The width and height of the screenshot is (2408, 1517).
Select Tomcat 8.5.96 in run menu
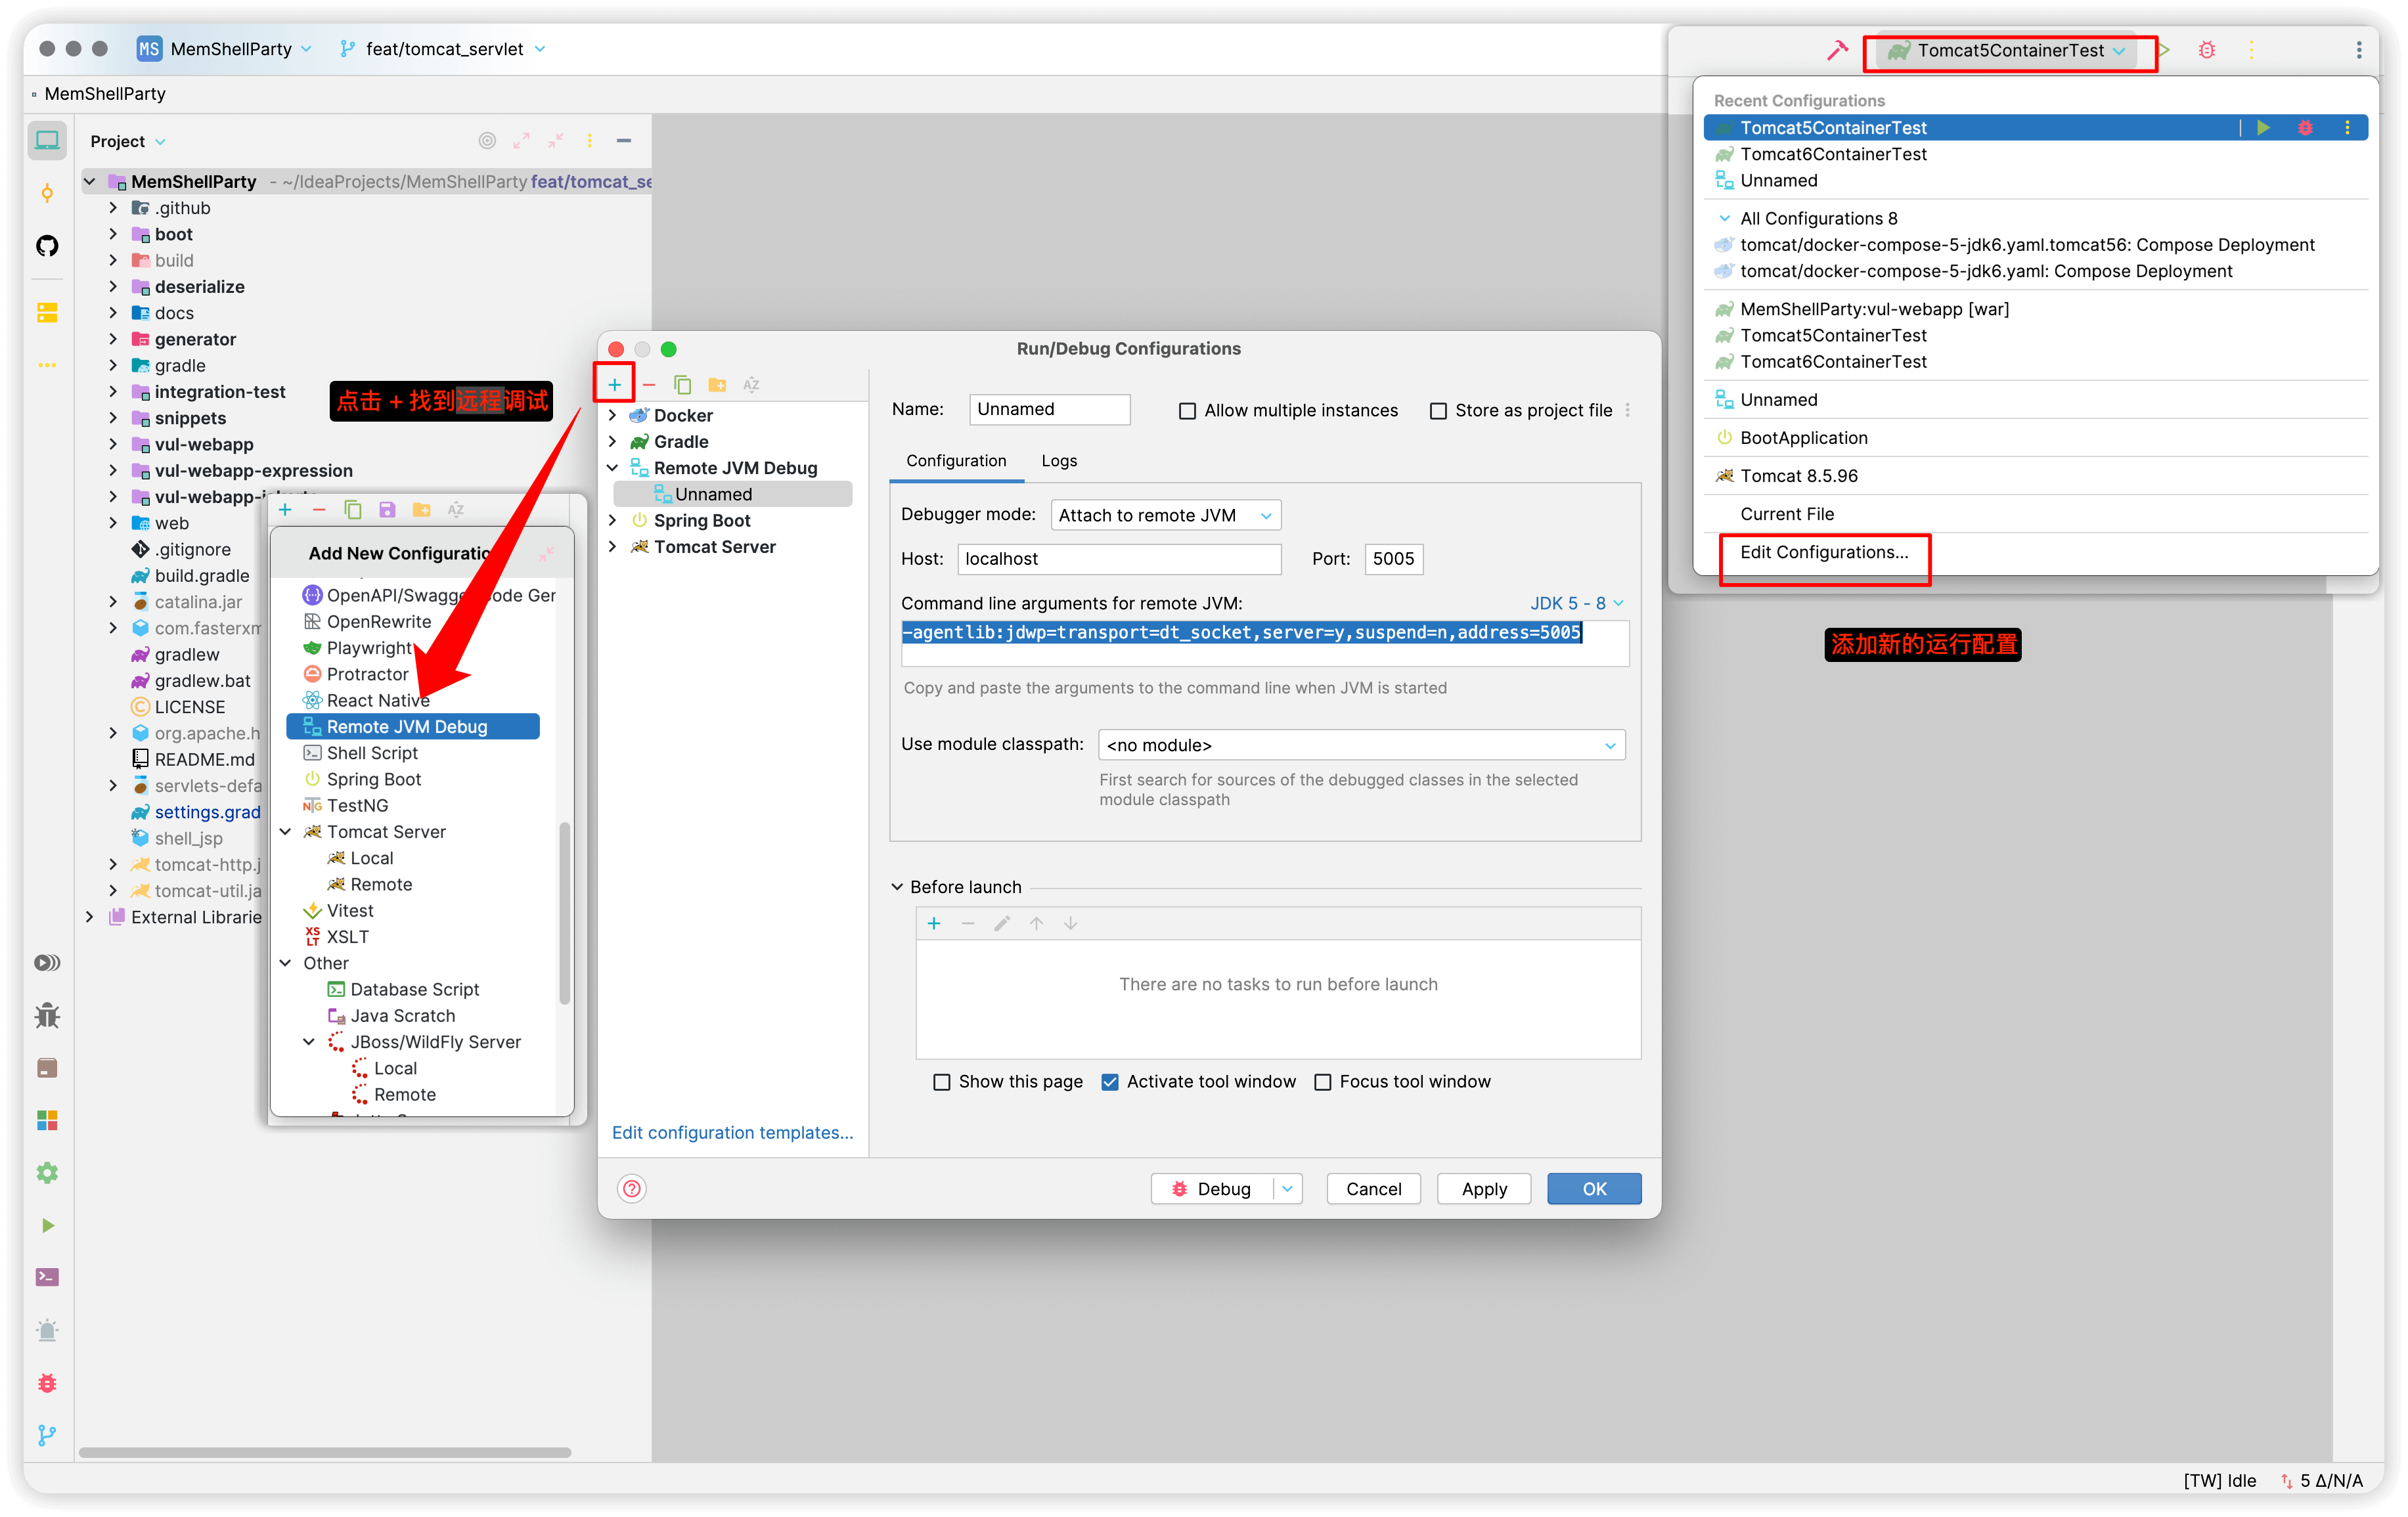1798,476
